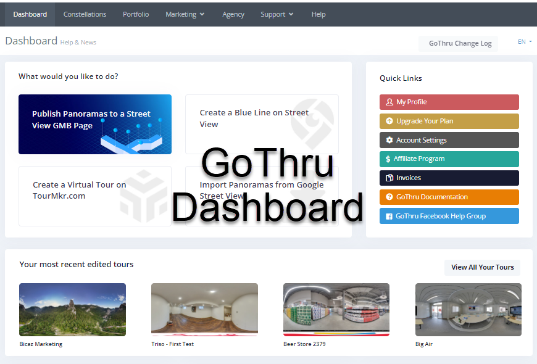Open the Big Air tour thumbnail
Viewport: 537px width, 364px height.
468,310
